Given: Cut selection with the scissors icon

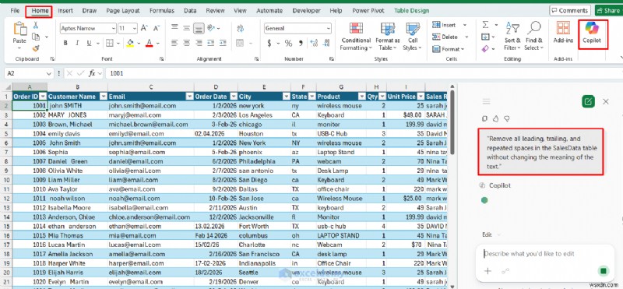Looking at the screenshot, I should tap(36, 25).
